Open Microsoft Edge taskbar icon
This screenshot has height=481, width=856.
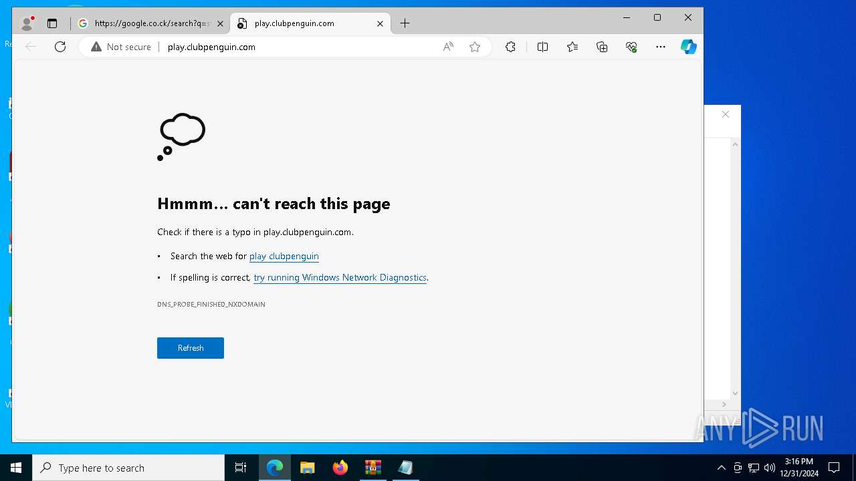pos(275,468)
